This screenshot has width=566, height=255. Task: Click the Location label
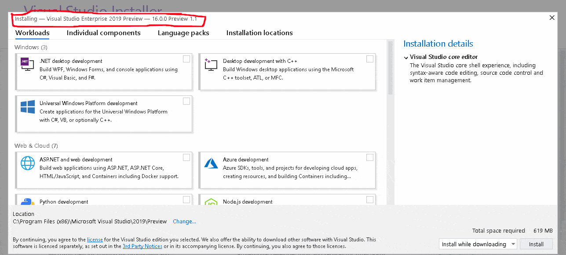[24, 214]
